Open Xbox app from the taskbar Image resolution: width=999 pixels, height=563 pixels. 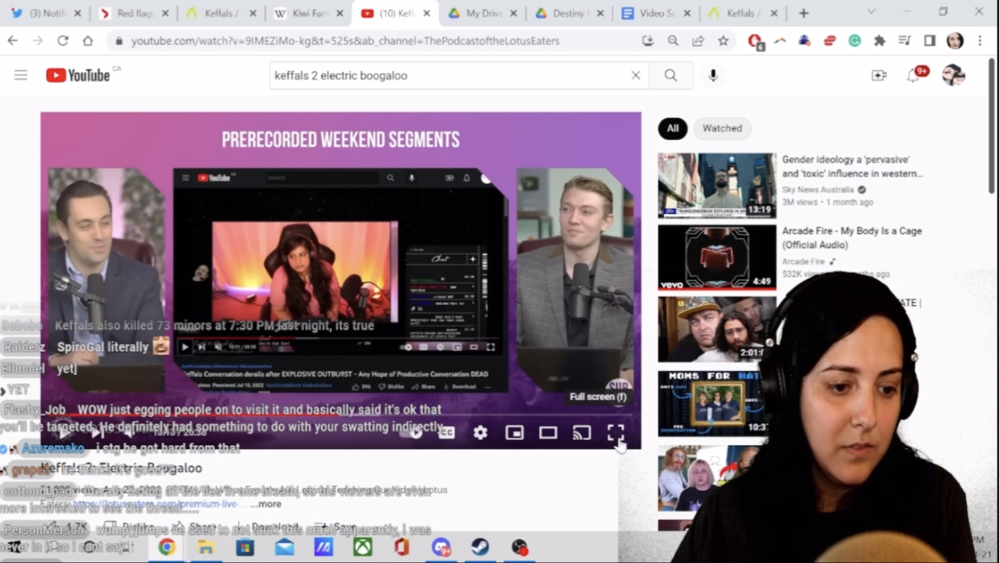coord(363,547)
